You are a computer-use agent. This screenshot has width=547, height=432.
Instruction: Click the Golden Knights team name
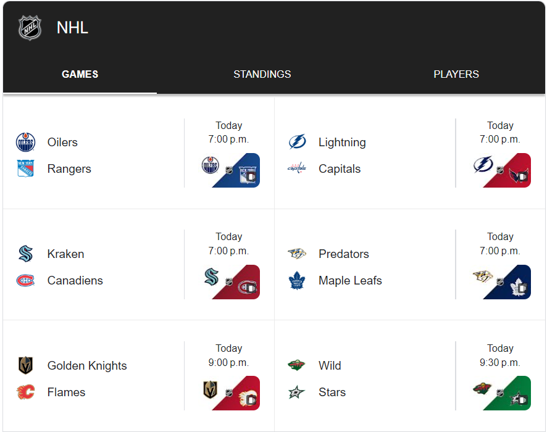pos(87,365)
